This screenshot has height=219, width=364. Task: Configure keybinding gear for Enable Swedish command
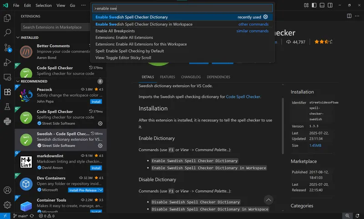[265, 17]
